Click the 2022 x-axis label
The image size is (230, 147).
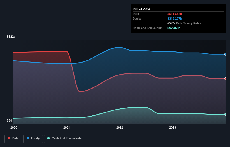[x=120, y=127]
